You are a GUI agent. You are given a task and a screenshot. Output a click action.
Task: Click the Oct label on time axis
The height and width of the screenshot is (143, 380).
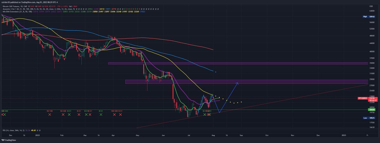pyautogui.click(x=267, y=135)
